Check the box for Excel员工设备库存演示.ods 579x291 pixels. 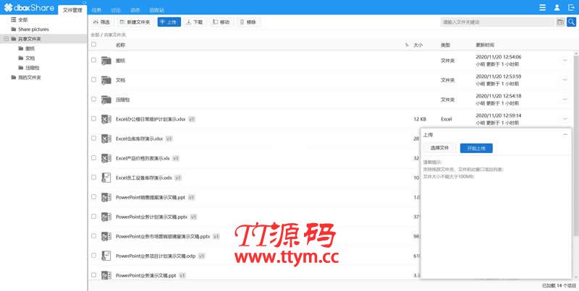point(94,177)
